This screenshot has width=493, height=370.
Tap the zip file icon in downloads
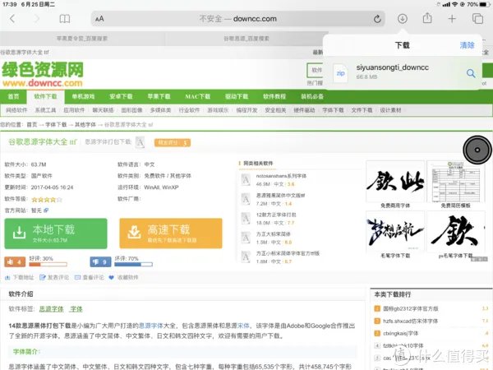(x=340, y=73)
